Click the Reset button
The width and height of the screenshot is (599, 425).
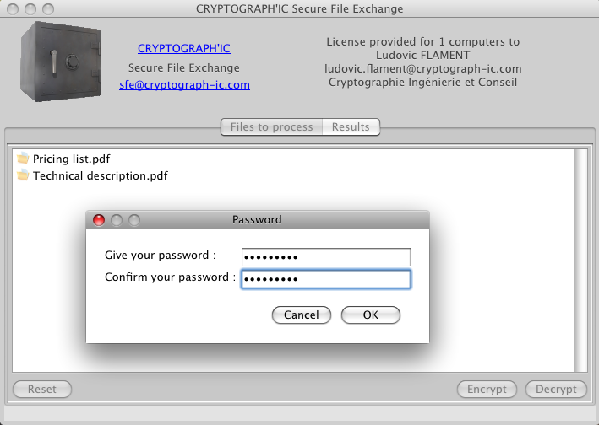click(42, 390)
